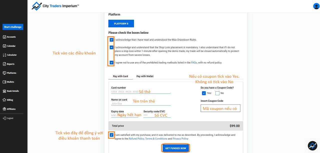Tick the prohibited trading methods agreement checkbox
Viewport: 320px width, 153px height.
(111, 62)
